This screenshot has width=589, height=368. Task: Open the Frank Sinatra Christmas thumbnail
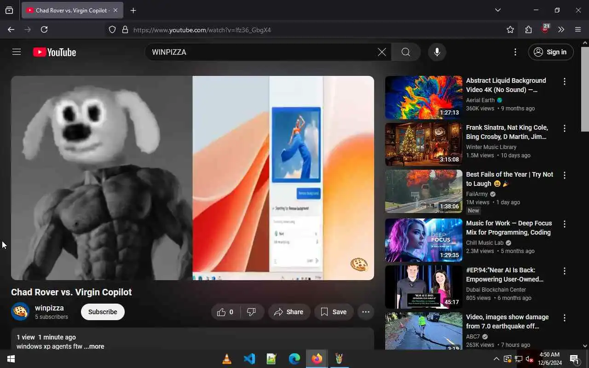point(424,144)
